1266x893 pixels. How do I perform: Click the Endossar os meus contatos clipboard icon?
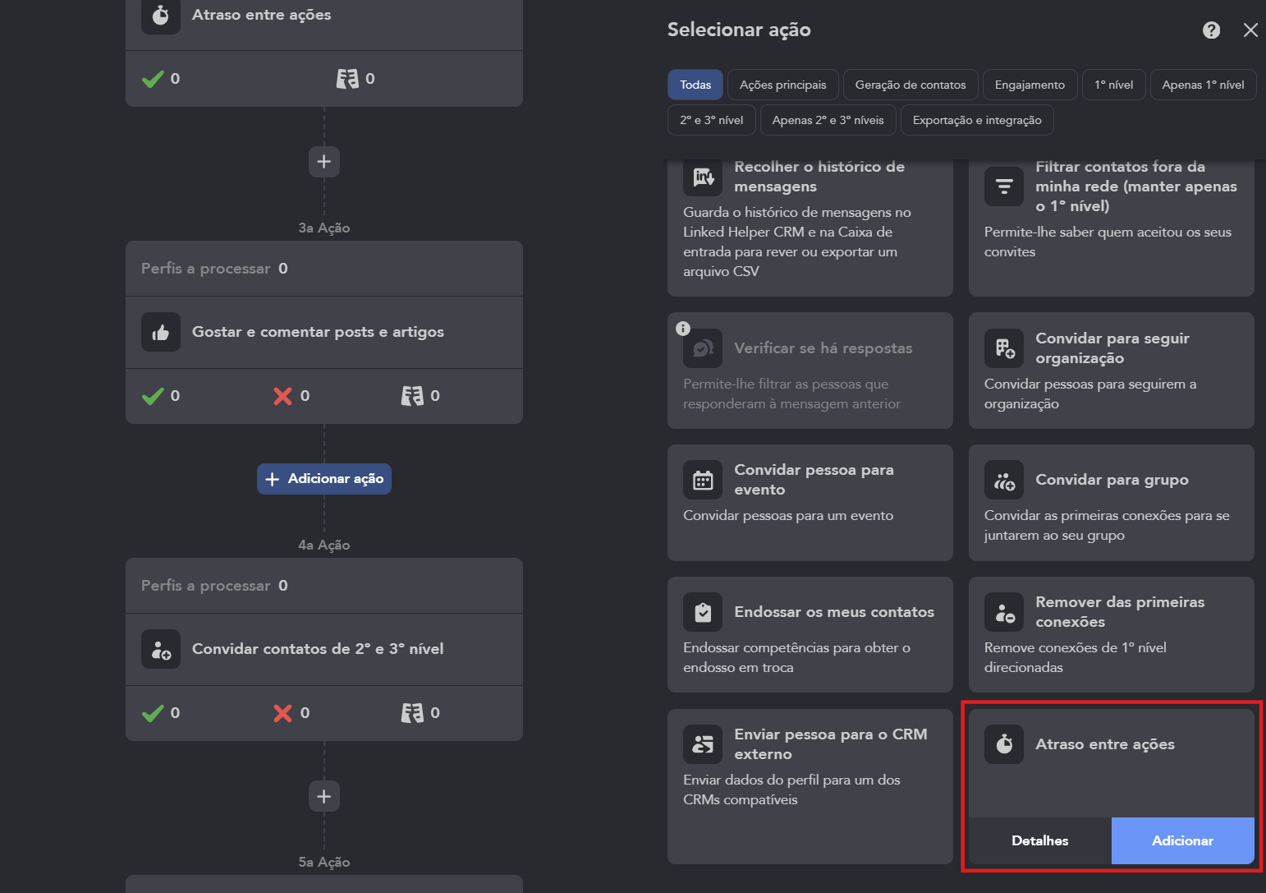[x=703, y=612]
